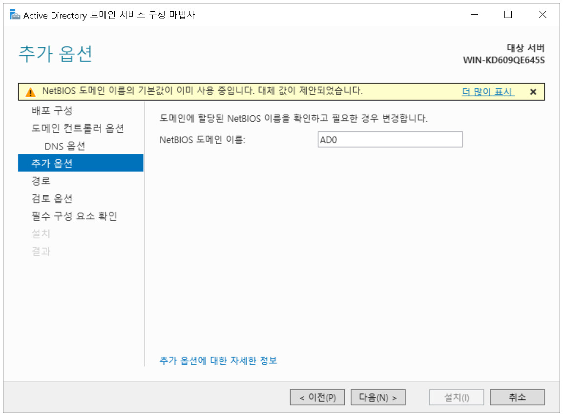This screenshot has height=416, width=564.
Task: Click the '추가 옵션' page heading
Action: [55, 54]
